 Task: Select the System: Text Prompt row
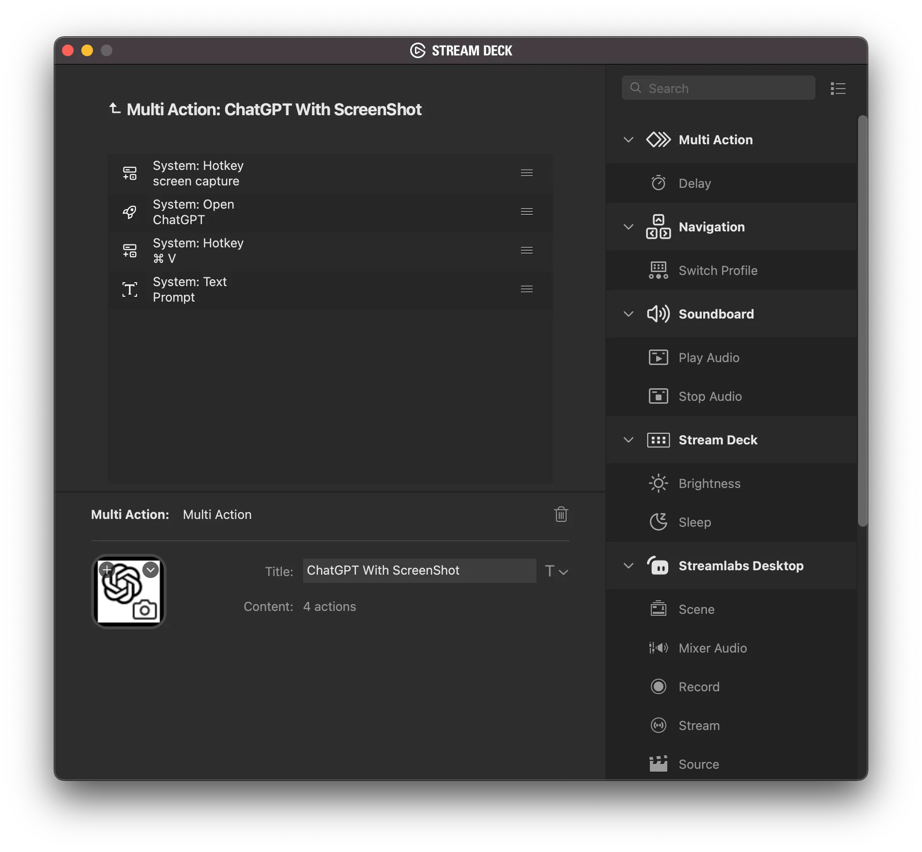pos(330,289)
